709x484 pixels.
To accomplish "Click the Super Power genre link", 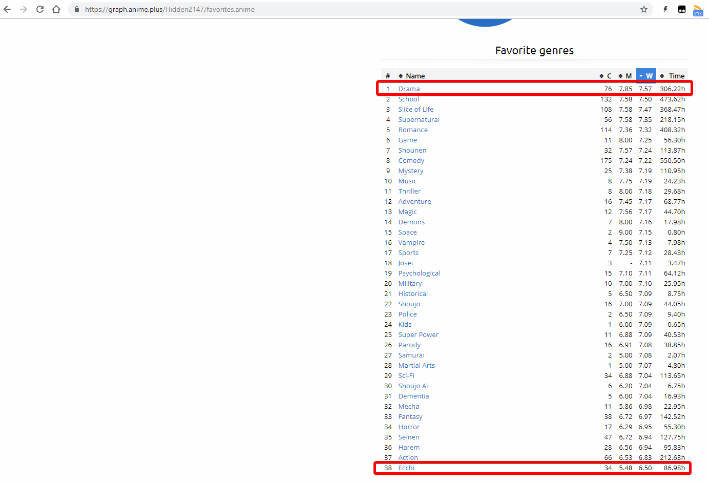I will click(x=418, y=334).
